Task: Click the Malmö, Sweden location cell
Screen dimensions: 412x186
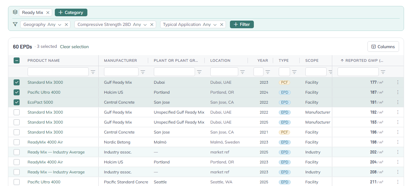Action: 225,142
